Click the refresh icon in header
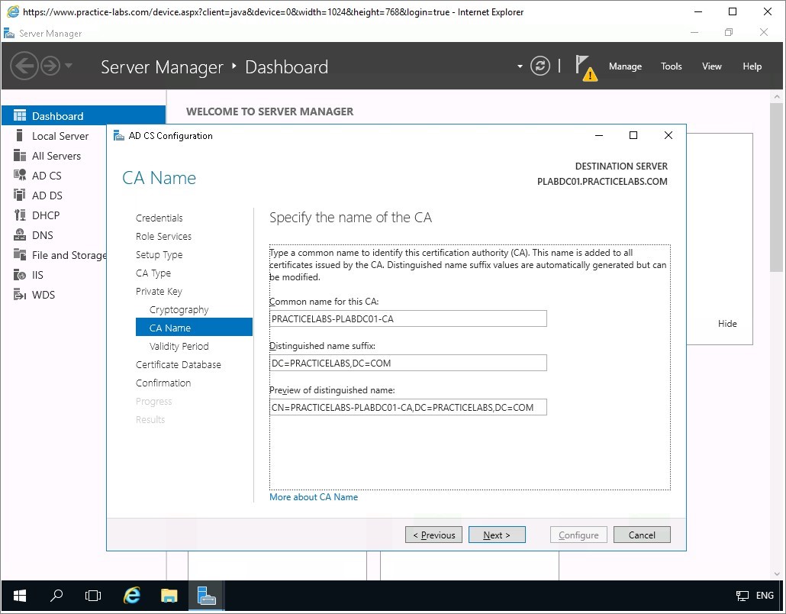The image size is (786, 614). point(540,66)
